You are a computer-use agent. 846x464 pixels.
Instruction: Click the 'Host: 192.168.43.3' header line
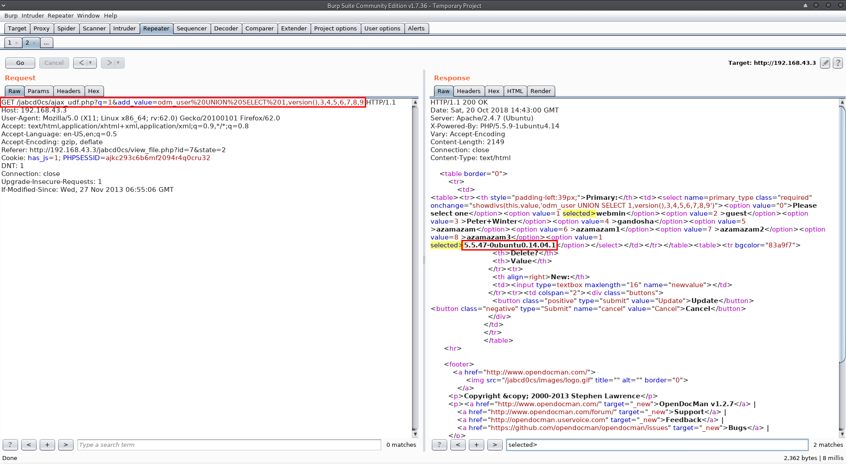[34, 110]
